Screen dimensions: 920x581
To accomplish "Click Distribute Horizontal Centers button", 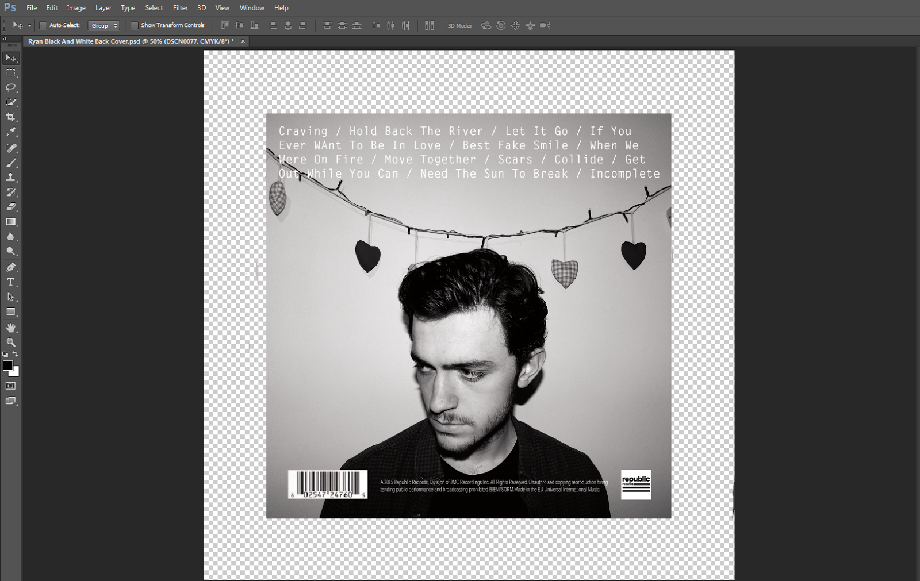I will tap(391, 25).
